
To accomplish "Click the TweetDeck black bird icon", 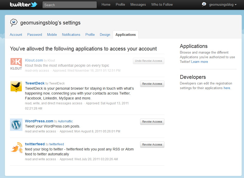I will [x=16, y=87].
